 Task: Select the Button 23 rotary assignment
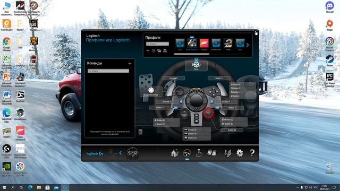tap(234, 124)
